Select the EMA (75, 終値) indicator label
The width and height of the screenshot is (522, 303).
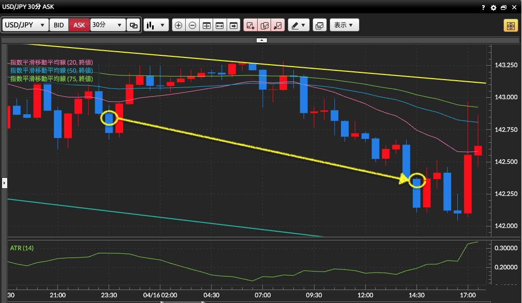[52, 79]
